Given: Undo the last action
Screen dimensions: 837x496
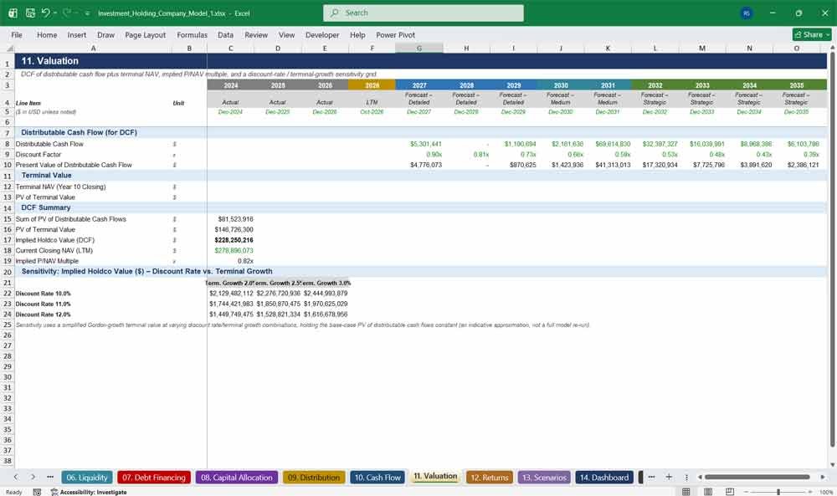Looking at the screenshot, I should [45, 13].
